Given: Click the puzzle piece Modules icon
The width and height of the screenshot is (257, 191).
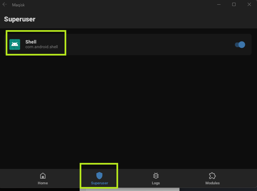Looking at the screenshot, I should click(x=212, y=176).
